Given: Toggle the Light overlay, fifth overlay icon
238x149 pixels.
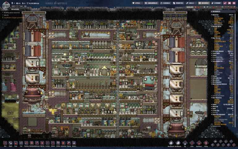Looking at the screenshot, I should pos(207,7).
